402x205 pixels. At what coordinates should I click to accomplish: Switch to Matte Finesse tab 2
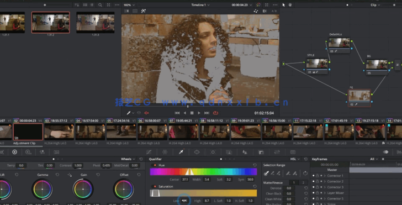pyautogui.click(x=303, y=183)
